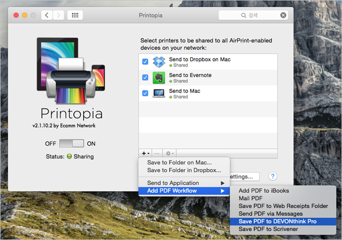Show all preferences grid icon
The width and height of the screenshot is (342, 240).
[75, 15]
